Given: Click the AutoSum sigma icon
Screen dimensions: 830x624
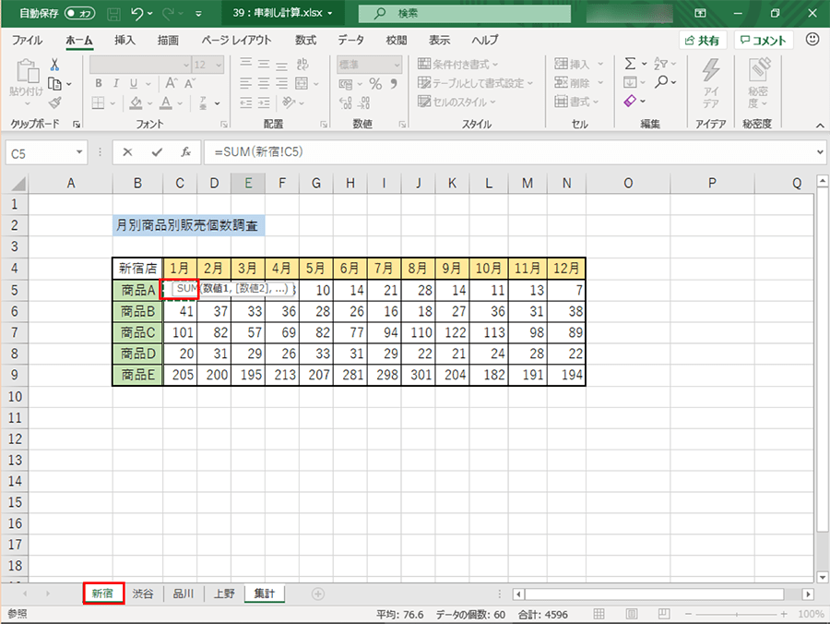Looking at the screenshot, I should 630,64.
